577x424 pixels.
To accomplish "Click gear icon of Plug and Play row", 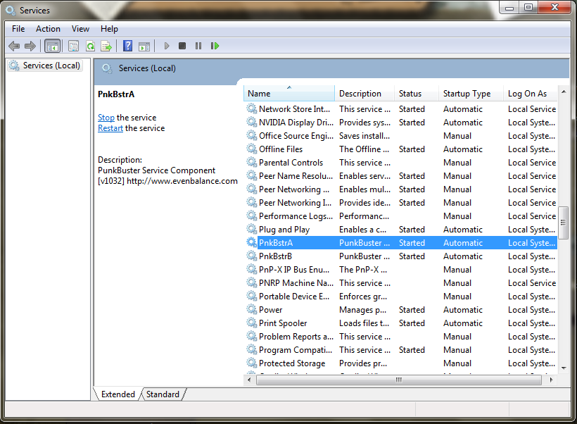I will [x=252, y=229].
